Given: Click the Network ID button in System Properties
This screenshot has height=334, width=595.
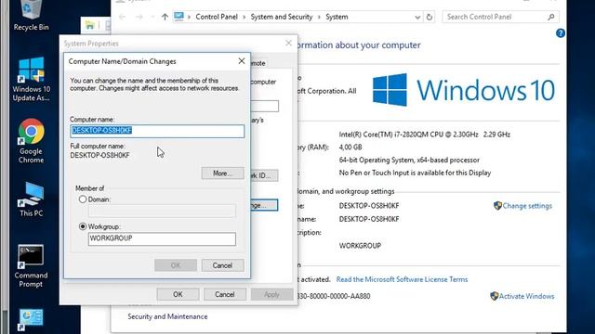Looking at the screenshot, I should (x=264, y=175).
